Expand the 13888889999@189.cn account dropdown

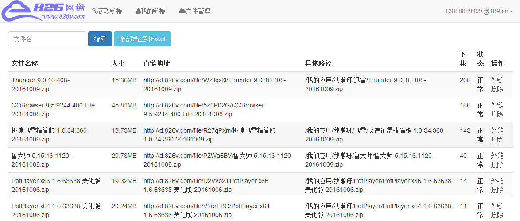point(479,11)
